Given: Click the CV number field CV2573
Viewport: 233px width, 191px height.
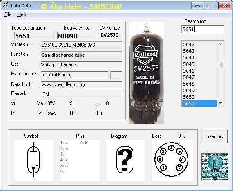Looking at the screenshot, I should [x=111, y=35].
